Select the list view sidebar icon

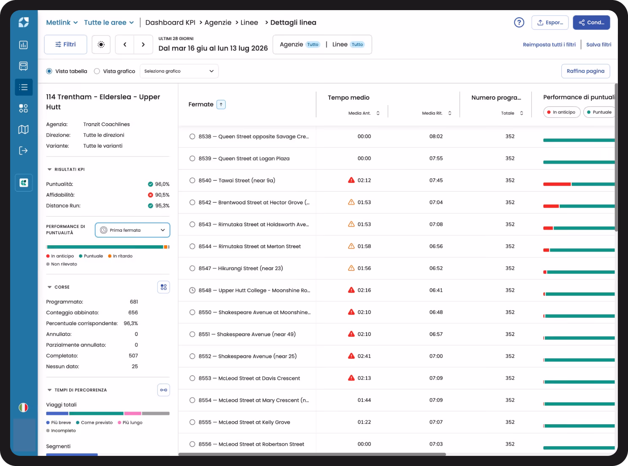point(24,87)
